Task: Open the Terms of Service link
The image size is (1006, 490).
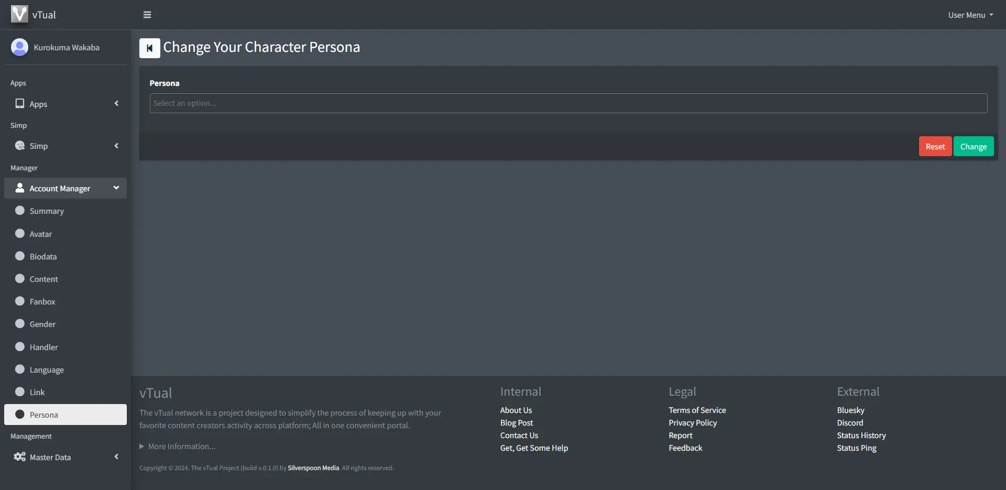Action: pyautogui.click(x=697, y=410)
